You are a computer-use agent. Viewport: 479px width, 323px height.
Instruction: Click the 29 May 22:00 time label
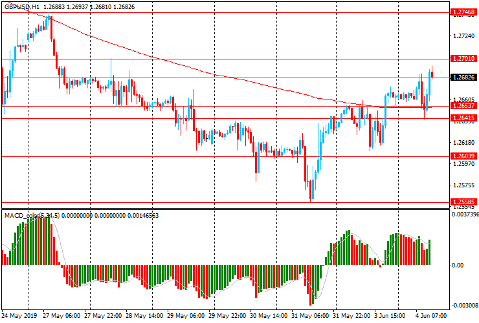point(227,315)
